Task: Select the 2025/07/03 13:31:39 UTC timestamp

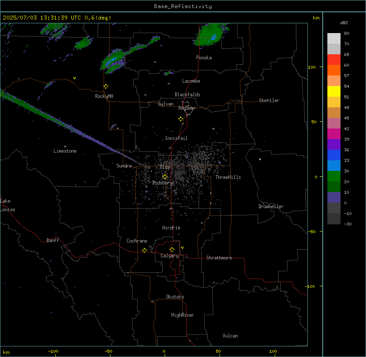Action: (x=42, y=18)
